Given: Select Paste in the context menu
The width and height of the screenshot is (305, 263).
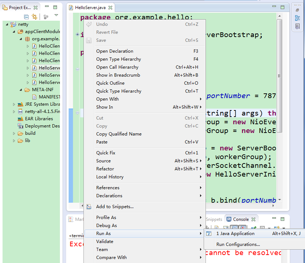Looking at the screenshot, I should (x=145, y=142).
